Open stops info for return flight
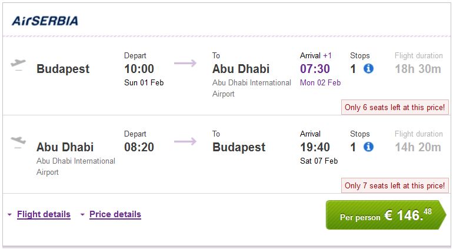The width and height of the screenshot is (453, 249). point(369,147)
